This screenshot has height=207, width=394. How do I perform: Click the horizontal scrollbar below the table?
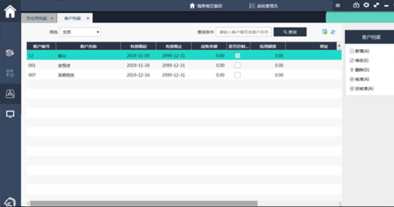(143, 203)
